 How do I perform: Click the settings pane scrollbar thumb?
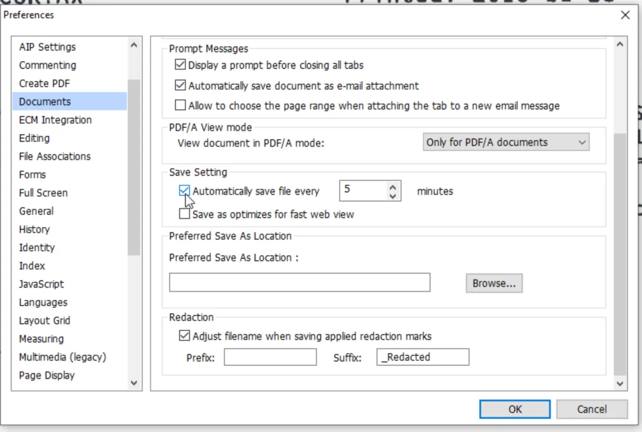tap(620, 254)
